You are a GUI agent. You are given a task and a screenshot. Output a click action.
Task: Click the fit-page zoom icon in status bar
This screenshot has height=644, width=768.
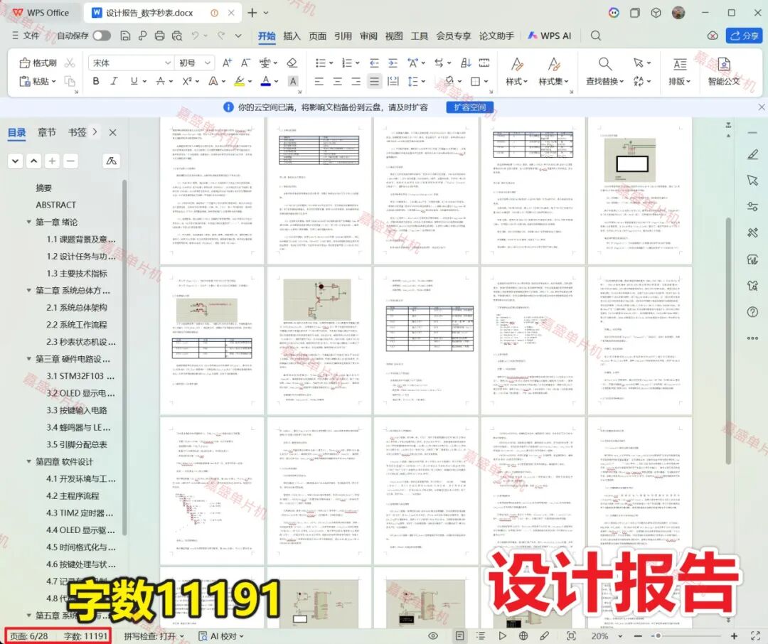pos(571,635)
